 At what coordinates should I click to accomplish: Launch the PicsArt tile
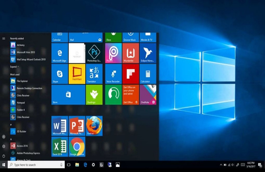[x=113, y=53]
